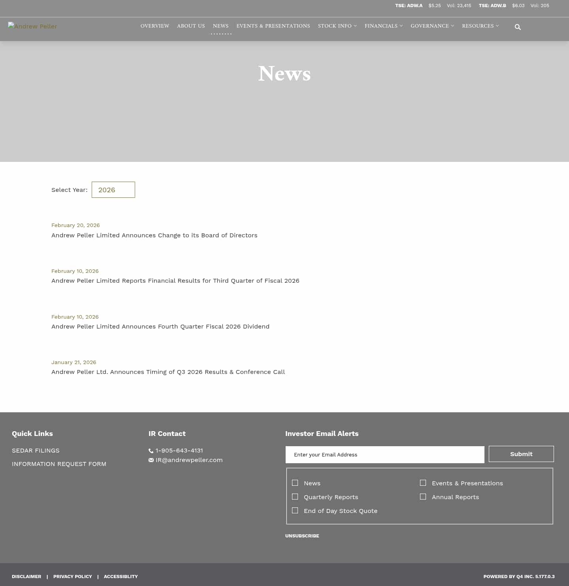The width and height of the screenshot is (569, 586).
Task: Click the Andrew Peller logo
Action: pos(32,26)
